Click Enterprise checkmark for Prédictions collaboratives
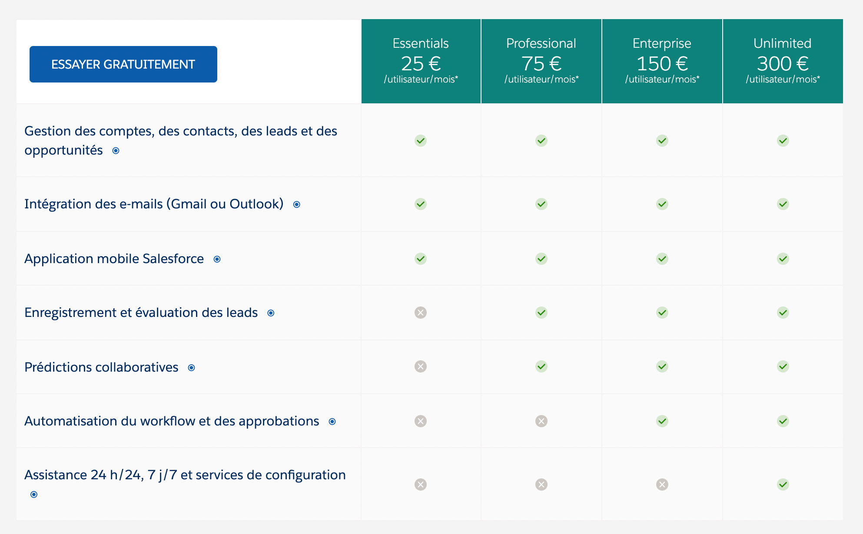Image resolution: width=863 pixels, height=534 pixels. 662,366
